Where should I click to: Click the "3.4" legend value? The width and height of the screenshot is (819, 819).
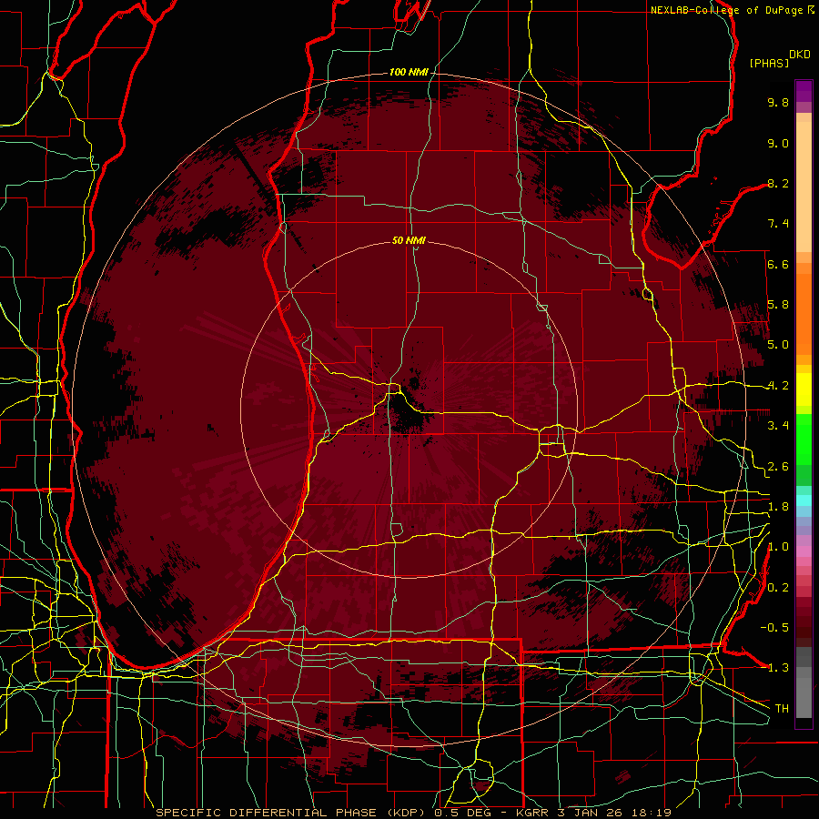tap(778, 426)
